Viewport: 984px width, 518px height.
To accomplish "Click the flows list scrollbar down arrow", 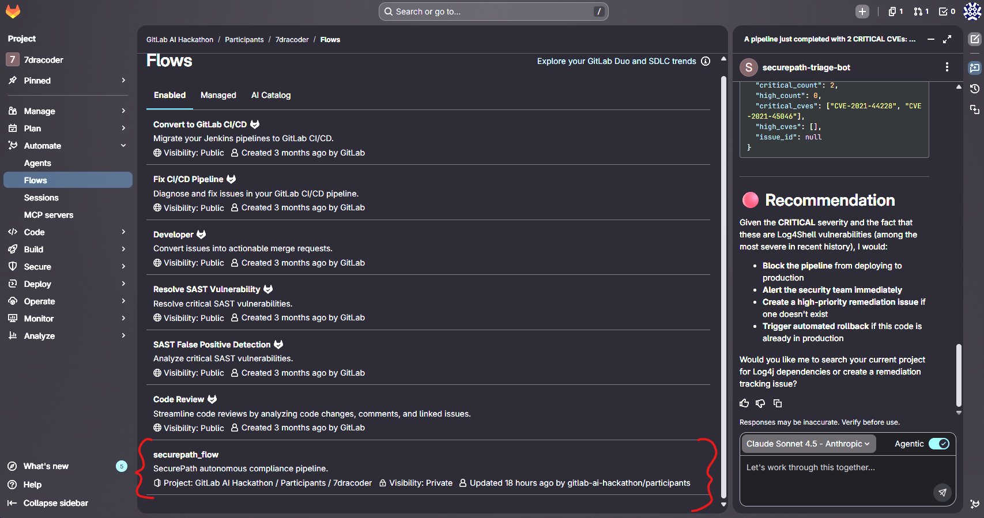I will (724, 504).
